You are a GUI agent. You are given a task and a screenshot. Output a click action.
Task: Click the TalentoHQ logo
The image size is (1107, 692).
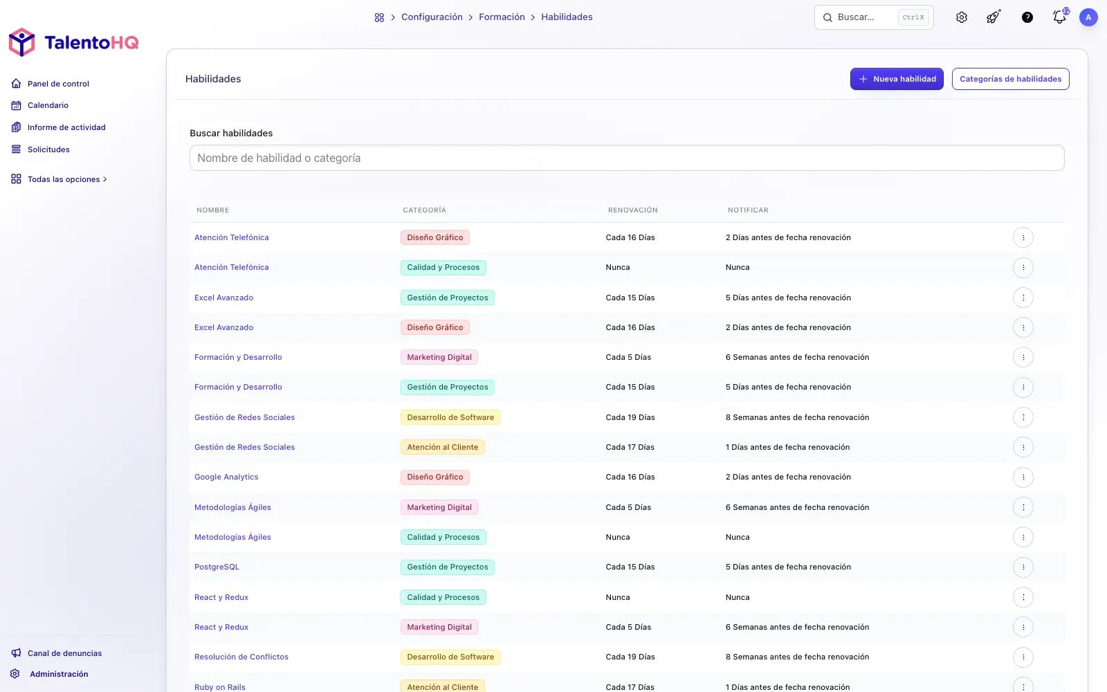tap(73, 42)
